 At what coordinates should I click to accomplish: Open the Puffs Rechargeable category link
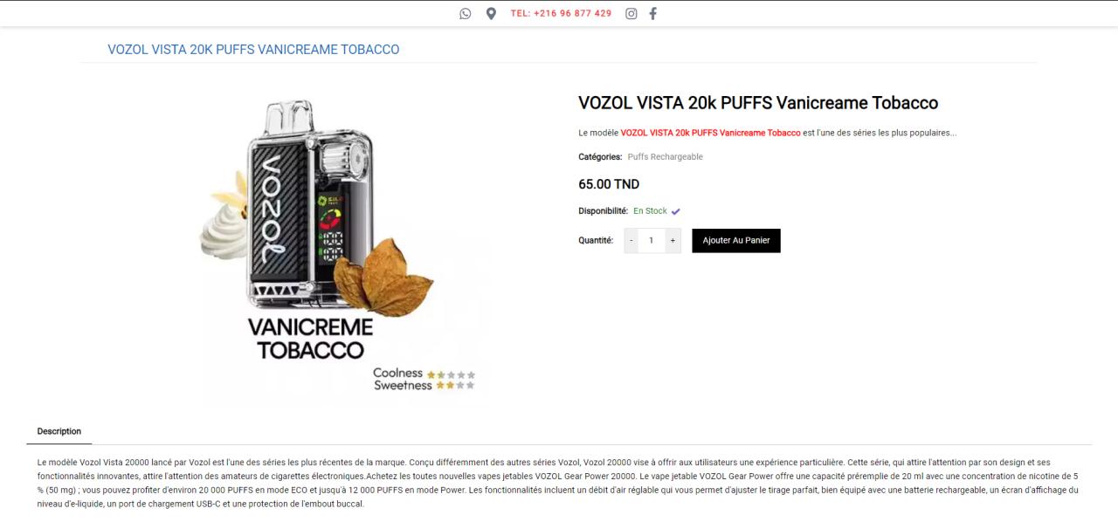[665, 157]
